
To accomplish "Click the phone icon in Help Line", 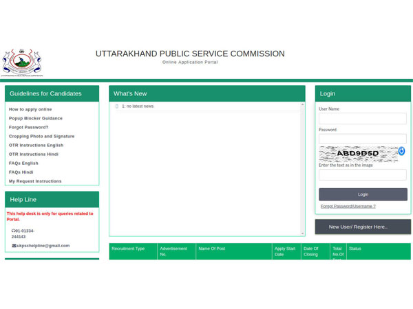I will (14, 231).
